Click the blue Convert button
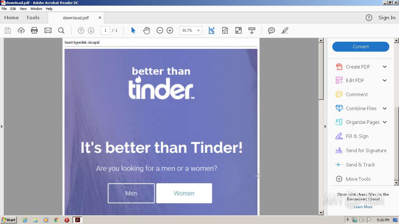The height and width of the screenshot is (224, 399). pyautogui.click(x=361, y=47)
